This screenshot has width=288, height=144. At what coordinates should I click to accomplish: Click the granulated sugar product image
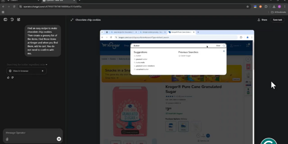tap(130, 112)
